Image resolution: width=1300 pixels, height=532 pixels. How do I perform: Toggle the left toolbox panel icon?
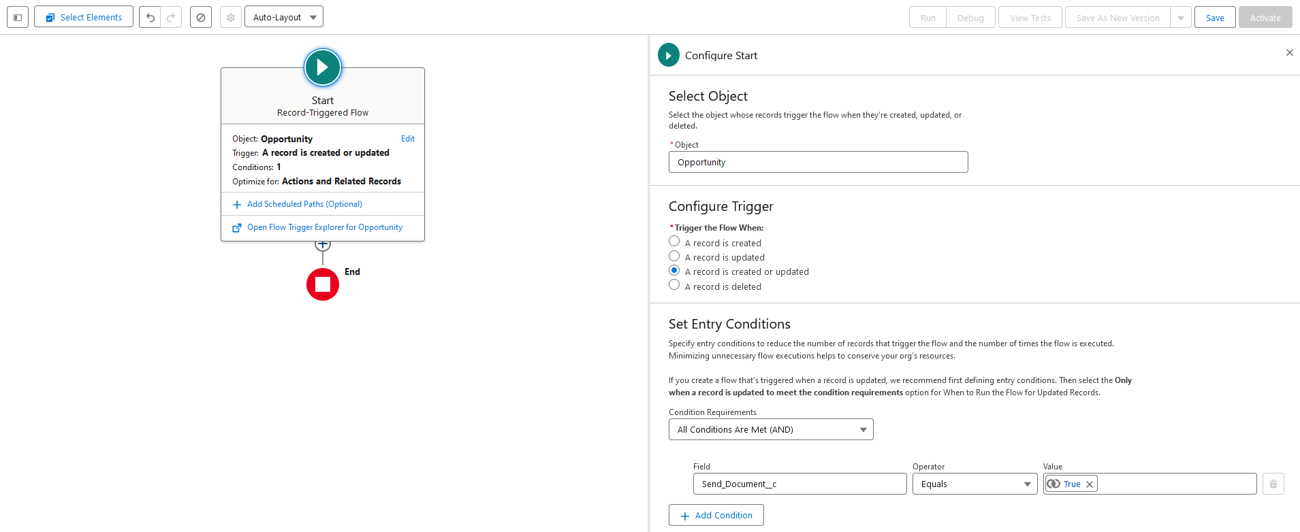(x=18, y=18)
